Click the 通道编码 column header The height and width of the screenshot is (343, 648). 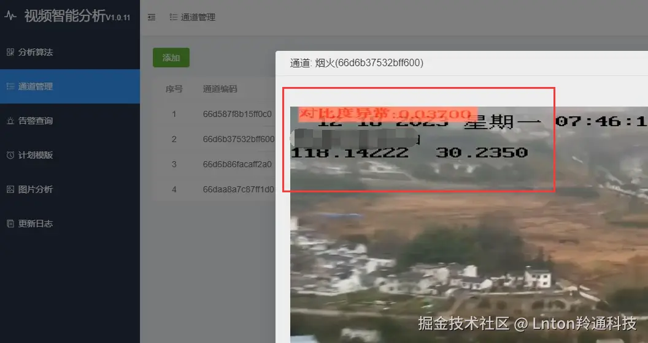pyautogui.click(x=220, y=89)
